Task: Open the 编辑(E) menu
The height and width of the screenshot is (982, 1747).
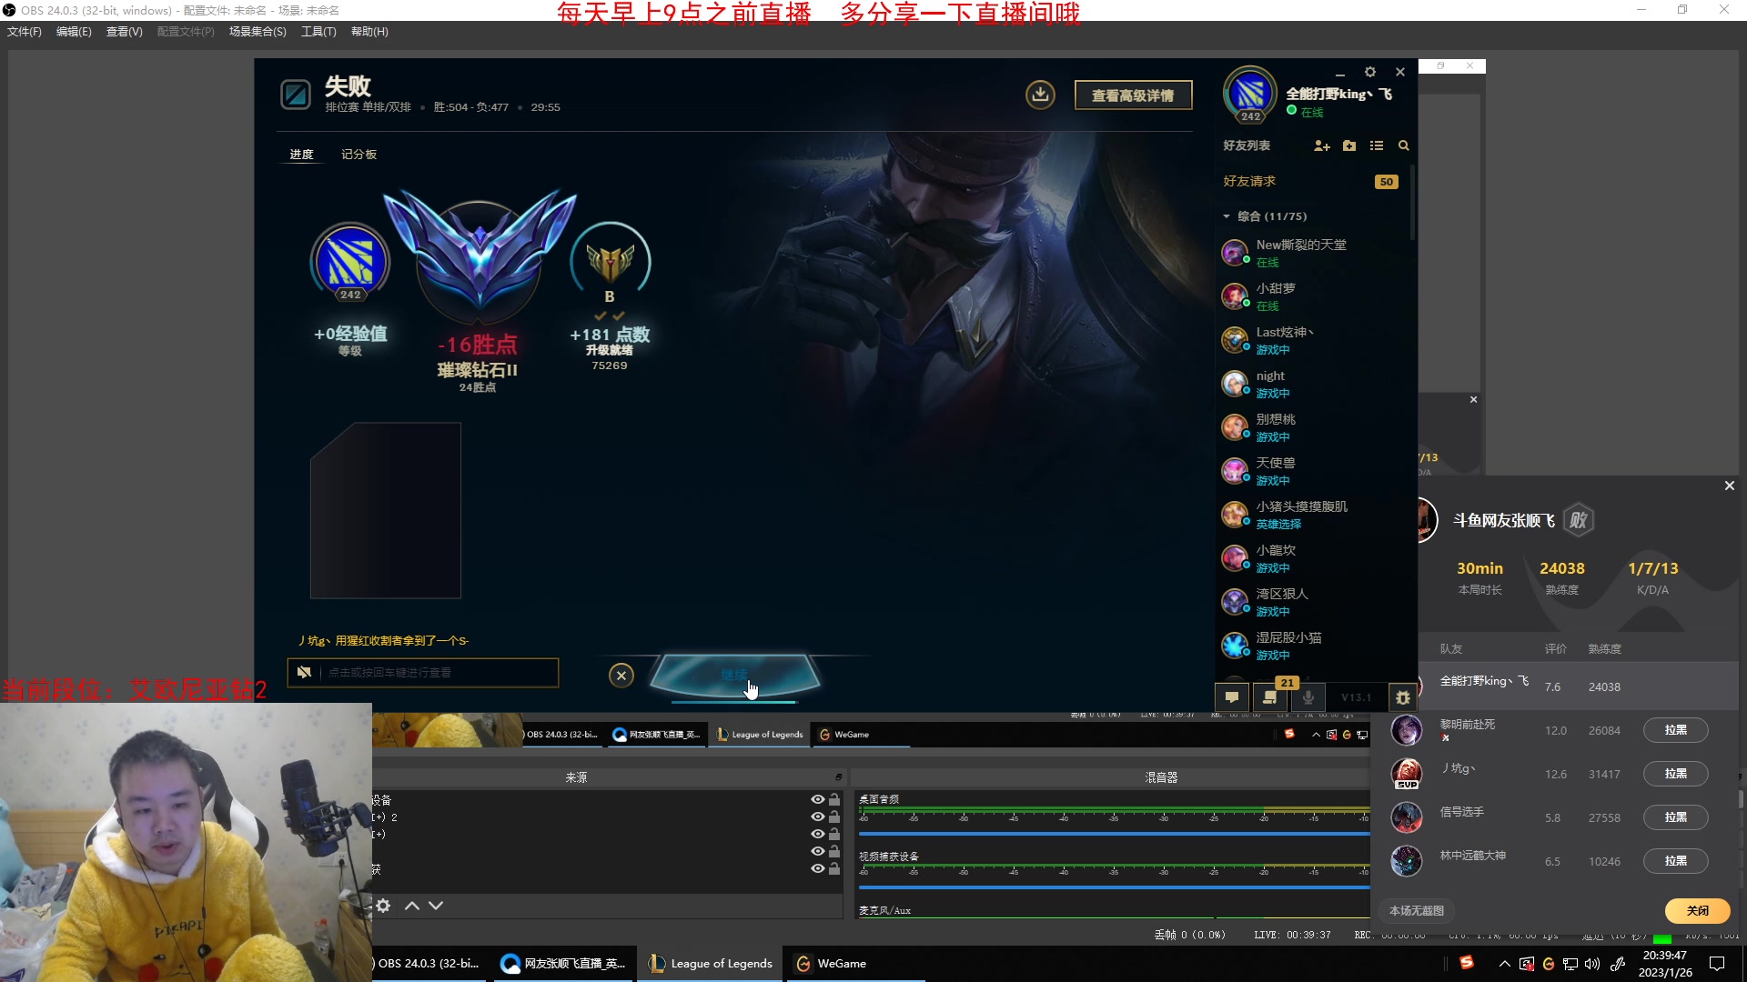Action: tap(74, 32)
